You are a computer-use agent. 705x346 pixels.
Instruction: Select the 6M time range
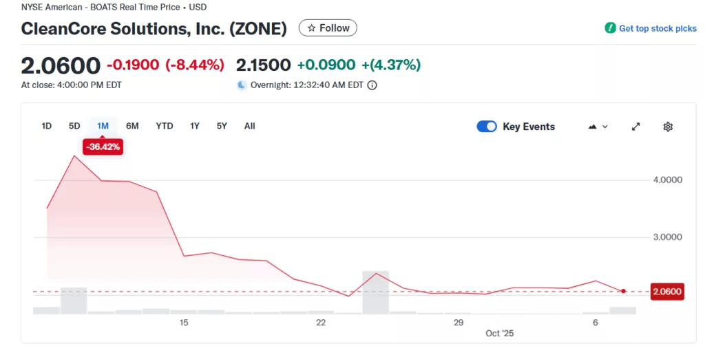pos(132,126)
